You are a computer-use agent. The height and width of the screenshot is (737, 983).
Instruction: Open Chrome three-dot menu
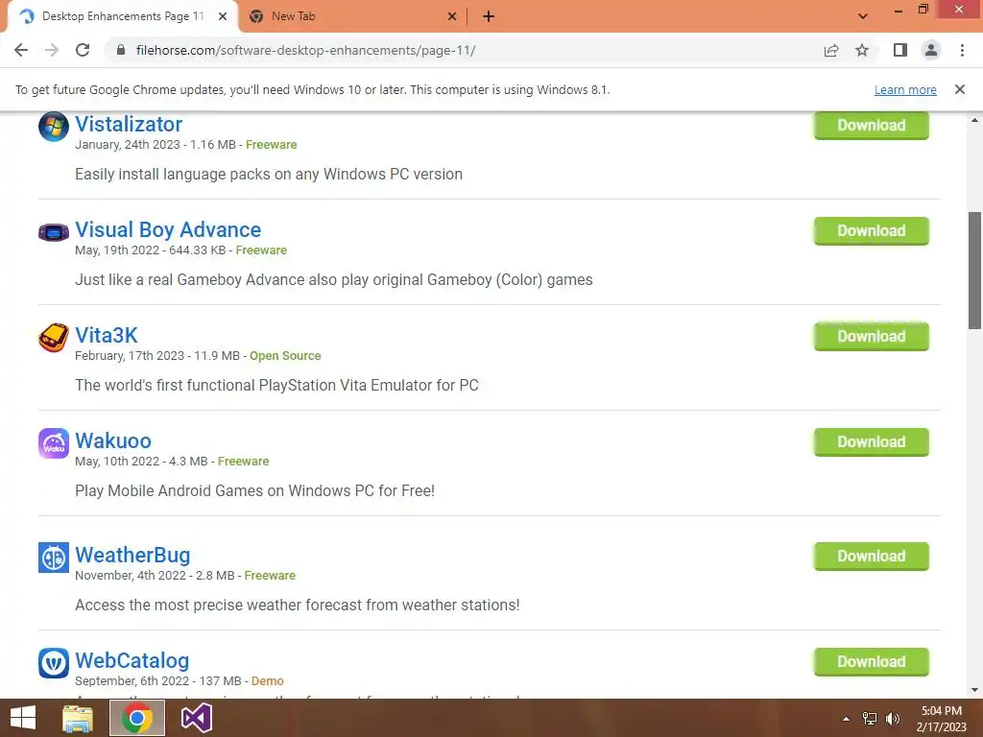tap(962, 50)
